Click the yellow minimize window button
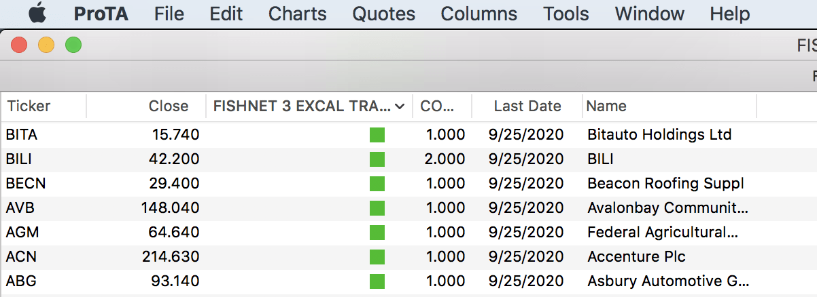The height and width of the screenshot is (297, 817). click(46, 45)
